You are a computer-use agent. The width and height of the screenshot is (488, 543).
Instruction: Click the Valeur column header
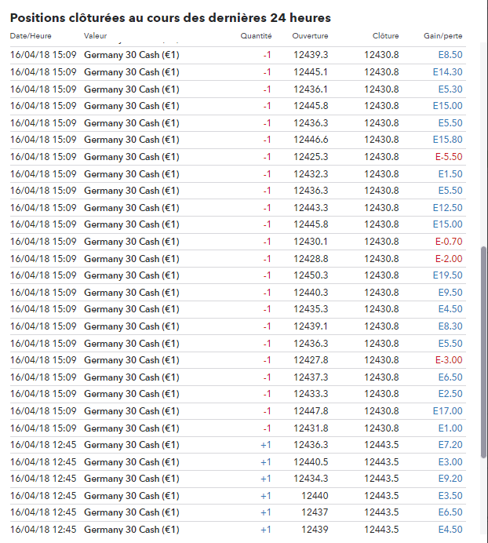coord(97,36)
